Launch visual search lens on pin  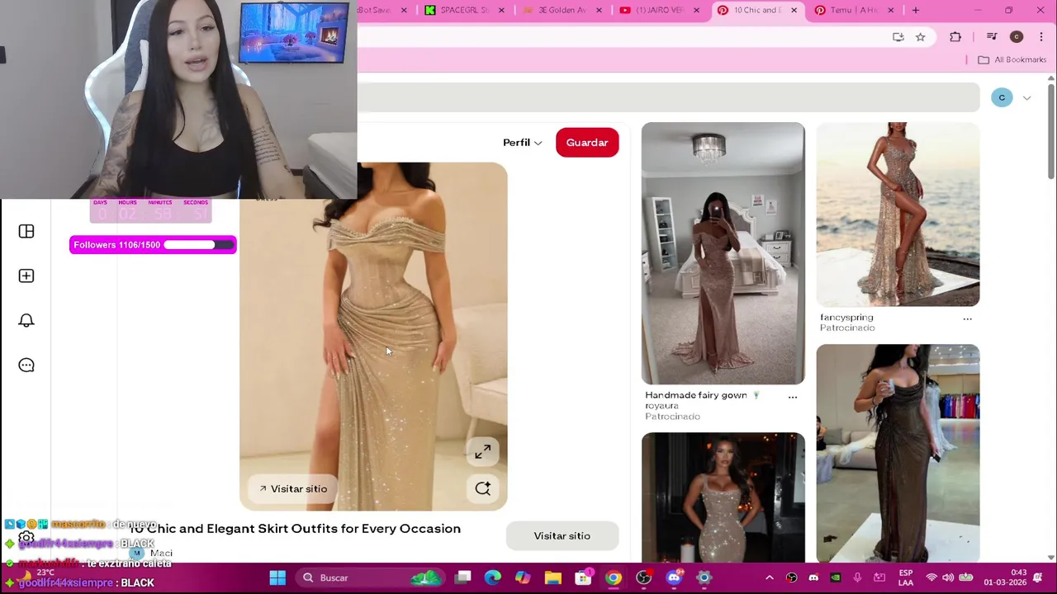pyautogui.click(x=482, y=488)
